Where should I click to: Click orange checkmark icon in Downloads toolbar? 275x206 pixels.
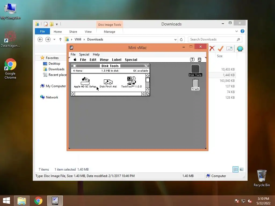(220, 49)
